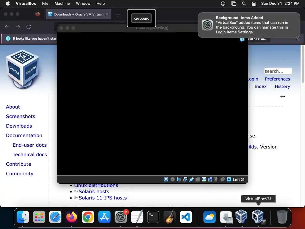Open Control Center in the menu bar
Image resolution: width=305 pixels, height=229 pixels.
pyautogui.click(x=254, y=4)
